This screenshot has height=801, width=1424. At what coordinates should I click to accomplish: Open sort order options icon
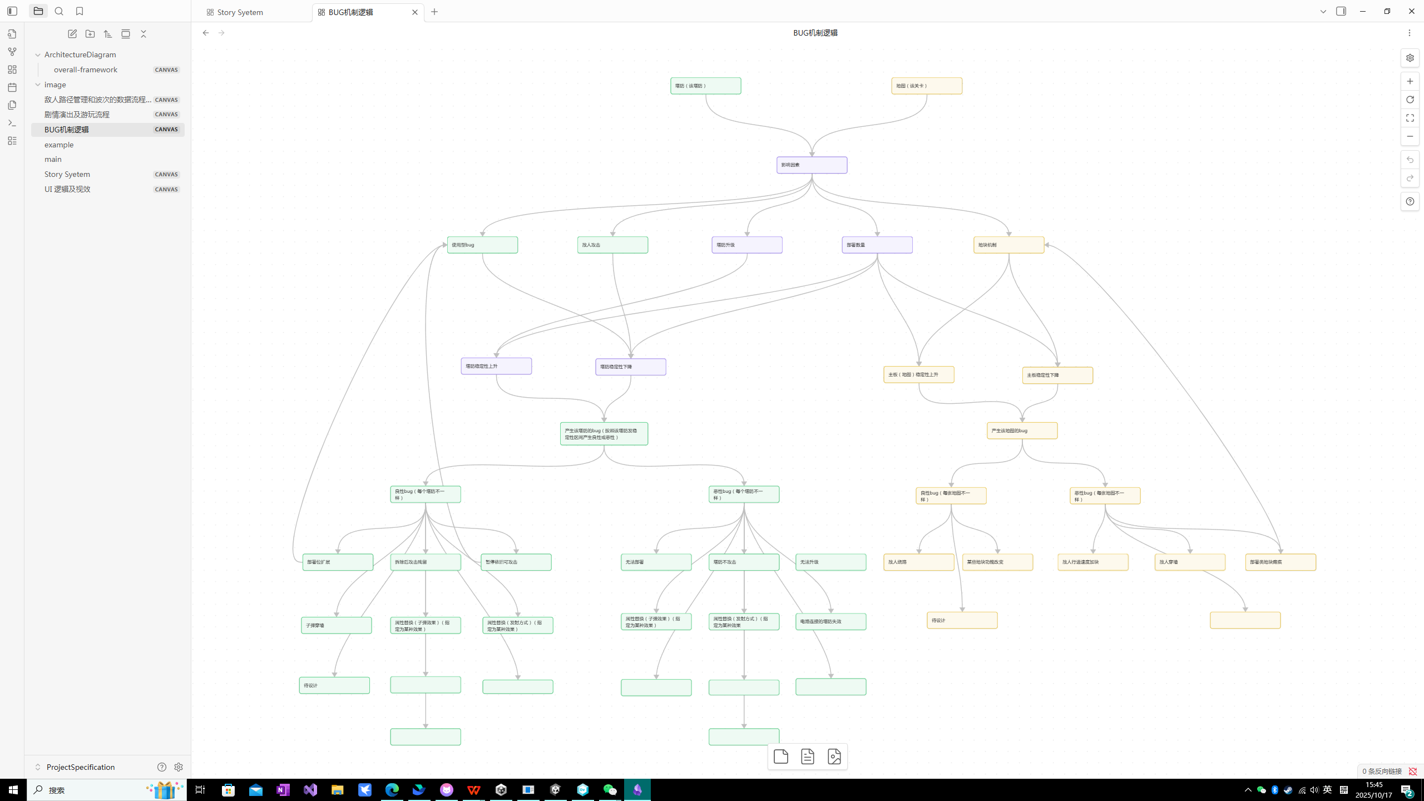click(x=108, y=34)
